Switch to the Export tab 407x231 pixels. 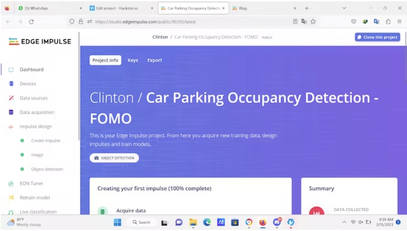coord(154,60)
